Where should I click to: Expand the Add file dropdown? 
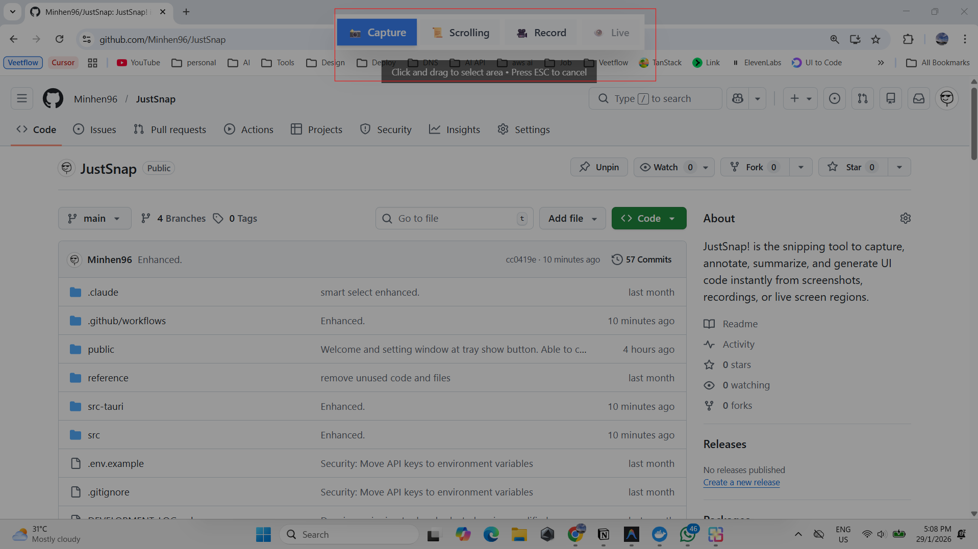[572, 218]
